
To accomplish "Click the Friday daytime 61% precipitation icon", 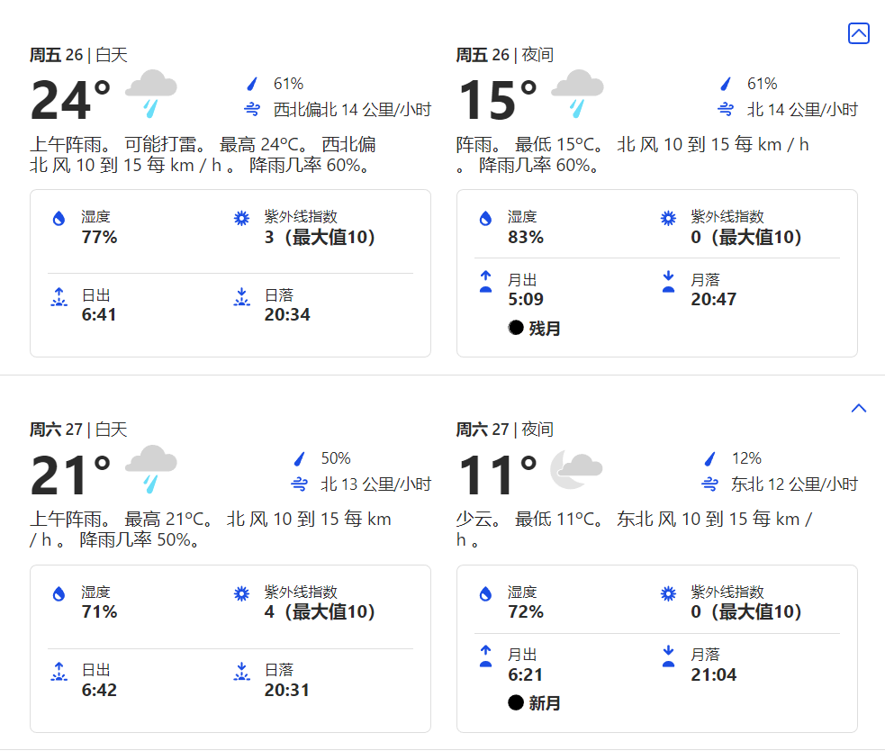I will pyautogui.click(x=252, y=84).
